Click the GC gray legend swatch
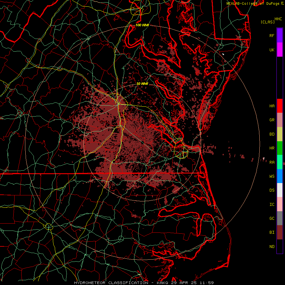Viewport: 285px width, 285px height. [280, 218]
